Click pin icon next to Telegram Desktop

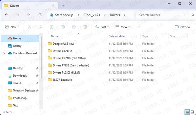coord(37,90)
